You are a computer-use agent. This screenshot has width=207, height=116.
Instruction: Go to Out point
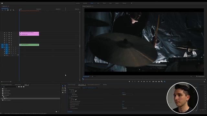point(150,82)
